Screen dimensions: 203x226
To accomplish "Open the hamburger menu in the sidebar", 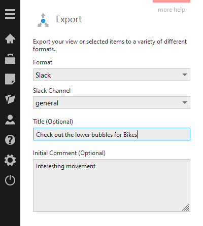I will click(x=10, y=14).
